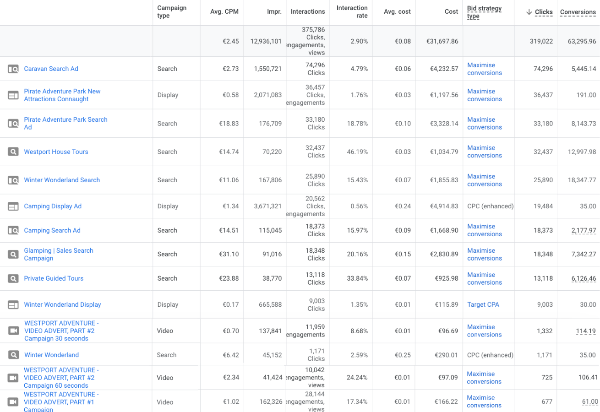
Task: Click the Caravan Search Ad campaign icon
Action: (13, 69)
